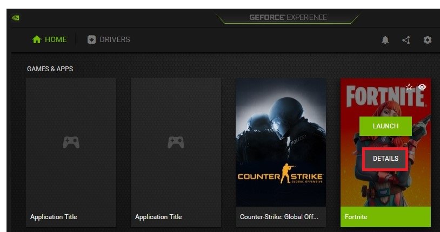Click the NVIDIA logo icon
The height and width of the screenshot is (232, 440).
coord(16,18)
